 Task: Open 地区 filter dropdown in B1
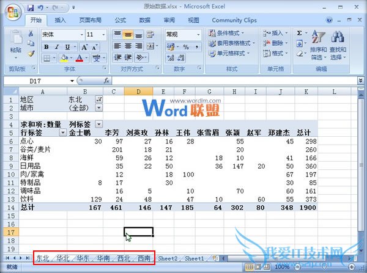(x=99, y=100)
